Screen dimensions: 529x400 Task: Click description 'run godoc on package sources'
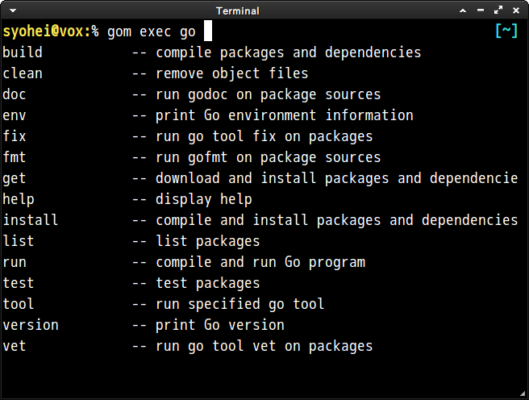point(269,95)
